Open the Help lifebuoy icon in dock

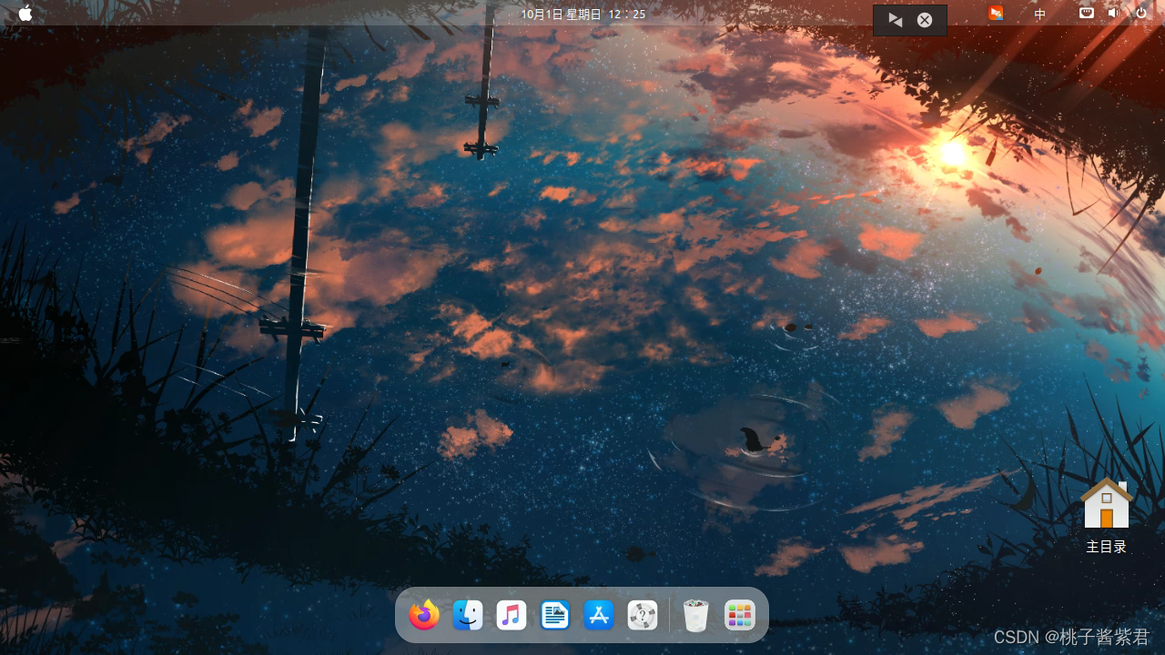(x=643, y=616)
